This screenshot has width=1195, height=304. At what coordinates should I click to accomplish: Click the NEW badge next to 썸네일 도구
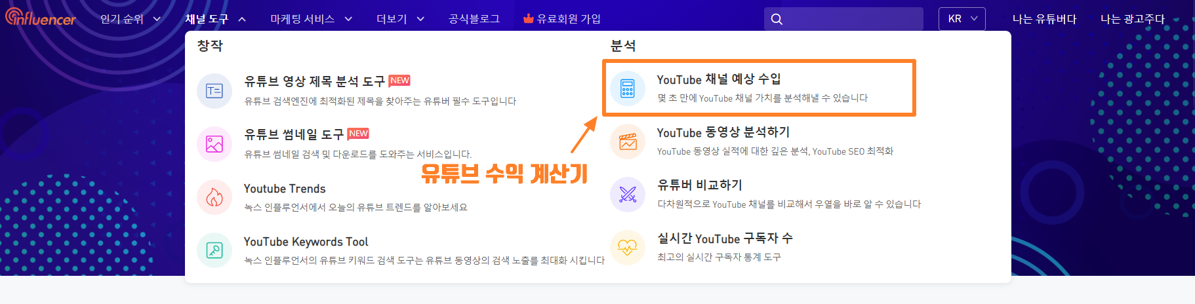point(358,134)
